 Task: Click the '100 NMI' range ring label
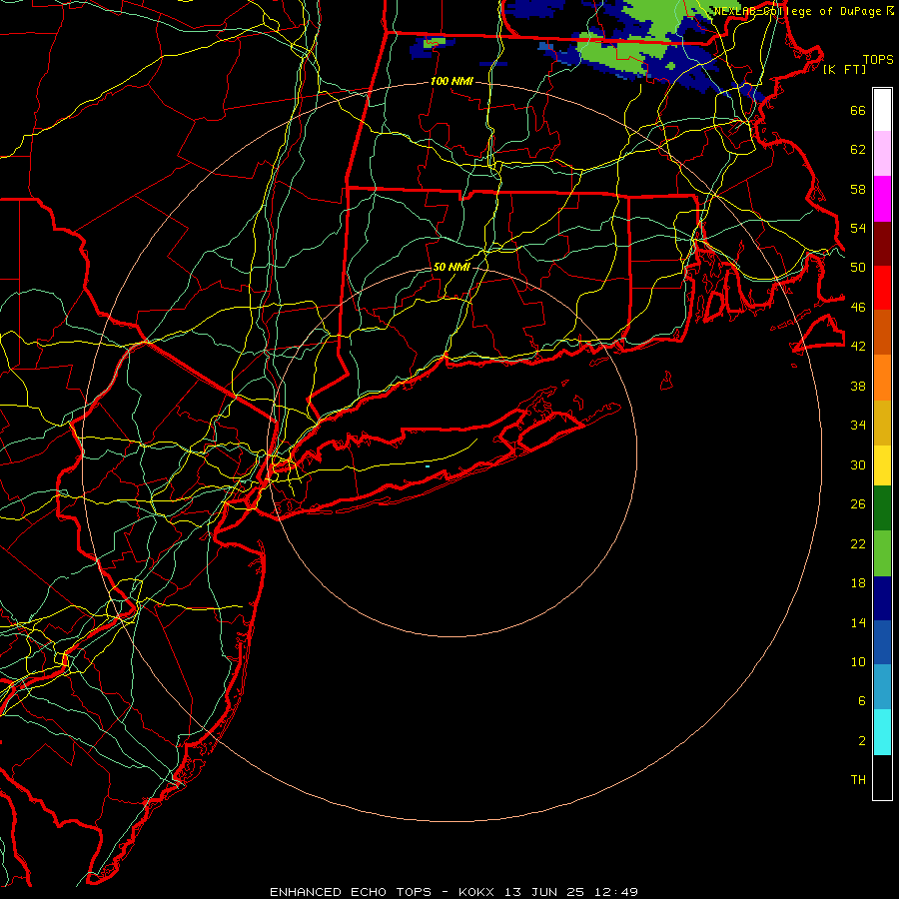click(x=451, y=82)
